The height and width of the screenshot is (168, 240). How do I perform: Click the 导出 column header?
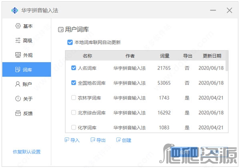pyautogui.click(x=188, y=56)
